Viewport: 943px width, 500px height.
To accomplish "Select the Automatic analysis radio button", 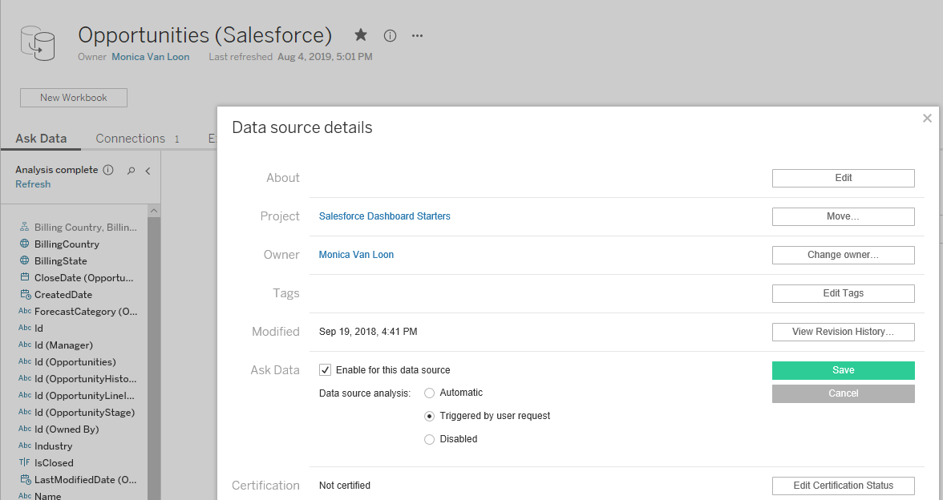I will pos(429,393).
